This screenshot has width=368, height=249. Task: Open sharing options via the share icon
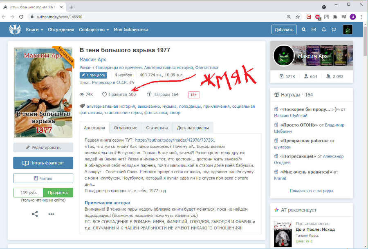35,213
